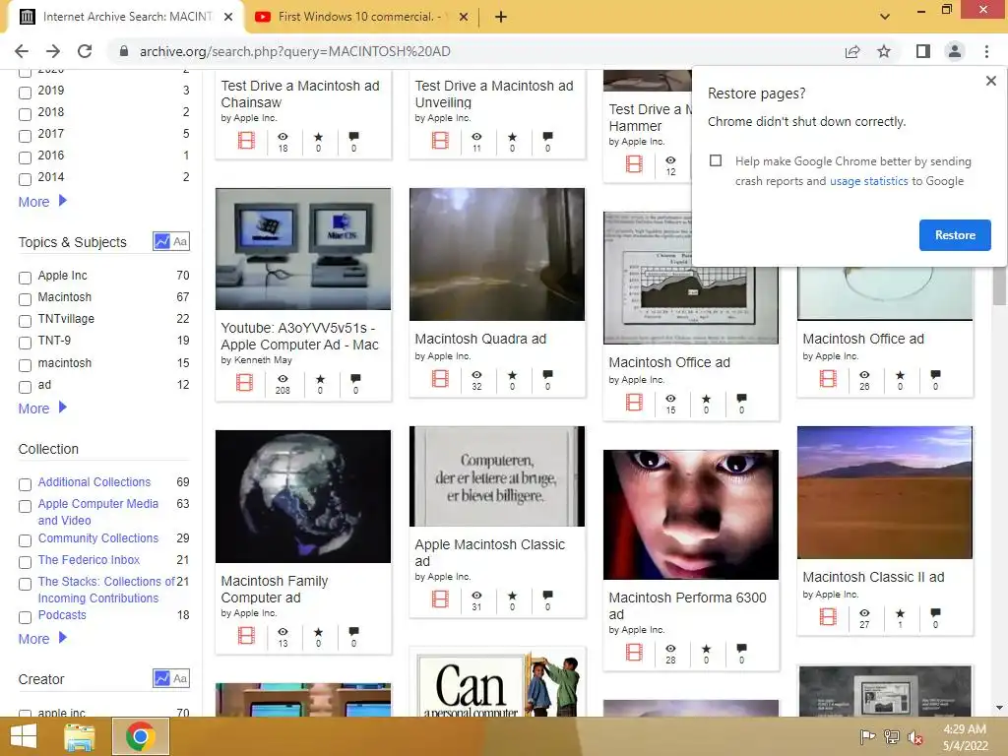Viewport: 1008px width, 756px height.
Task: Share this page icon in address bar
Action: (x=852, y=51)
